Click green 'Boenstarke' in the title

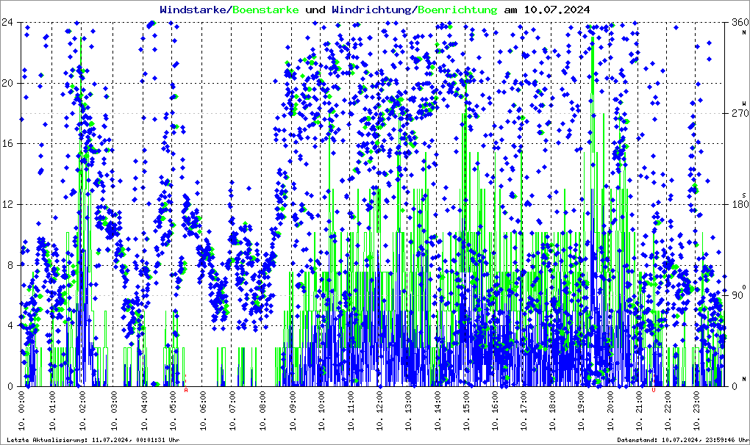coord(265,10)
